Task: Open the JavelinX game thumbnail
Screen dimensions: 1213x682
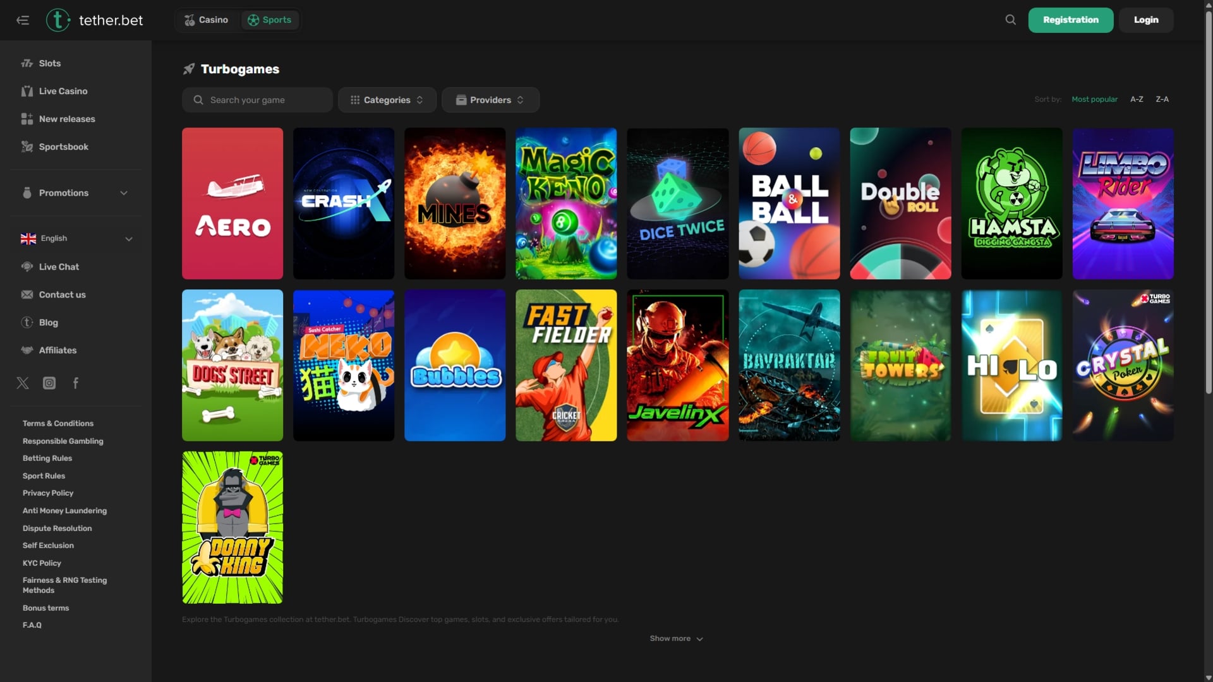Action: (x=677, y=365)
